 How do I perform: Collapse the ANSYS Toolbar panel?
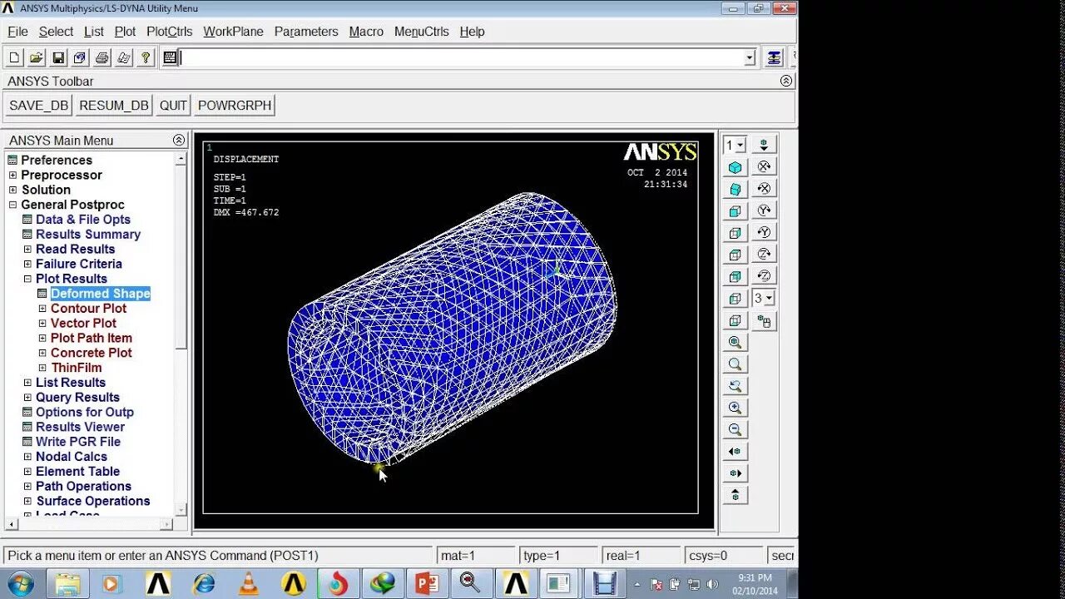(785, 81)
